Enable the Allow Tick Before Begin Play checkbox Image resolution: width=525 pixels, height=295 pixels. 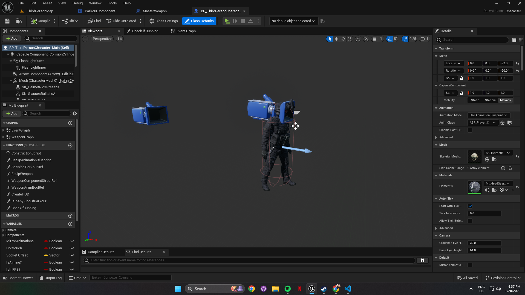(470, 221)
